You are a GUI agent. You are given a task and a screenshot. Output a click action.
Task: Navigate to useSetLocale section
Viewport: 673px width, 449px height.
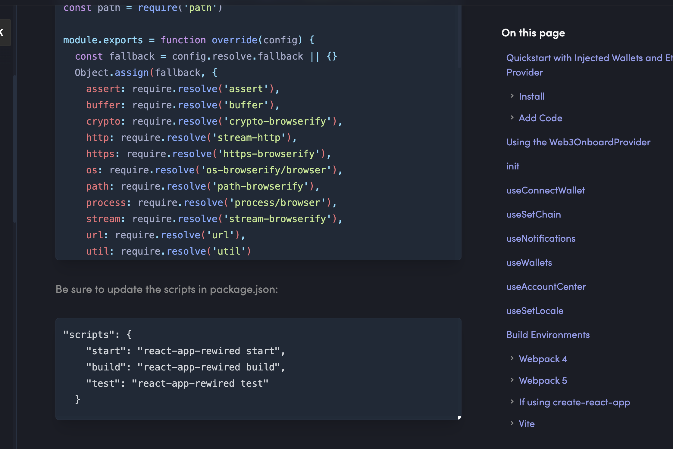(x=534, y=311)
